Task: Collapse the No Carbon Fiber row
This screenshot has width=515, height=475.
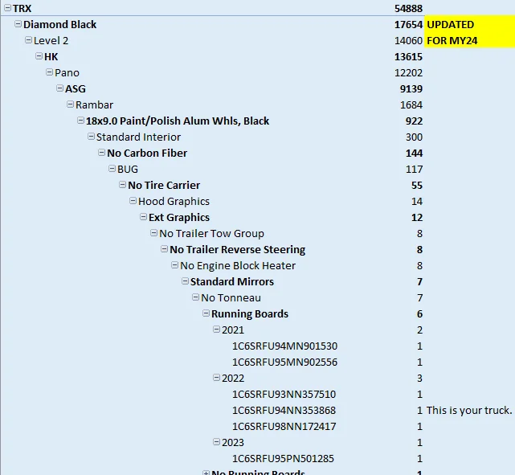Action: (102, 153)
